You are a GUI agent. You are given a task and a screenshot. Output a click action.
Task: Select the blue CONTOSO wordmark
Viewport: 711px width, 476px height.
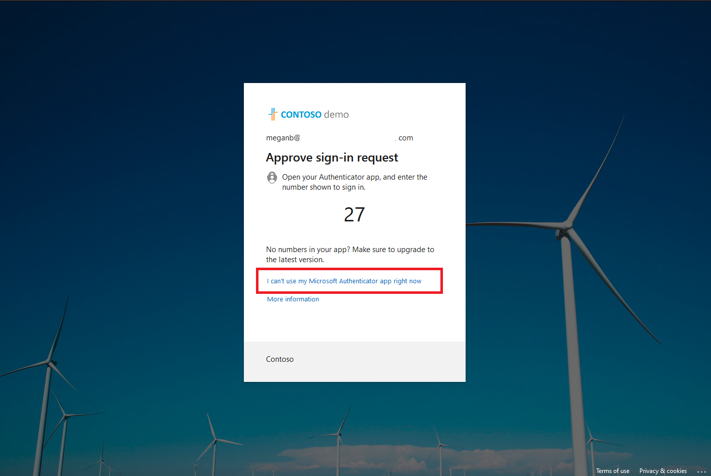[x=302, y=114]
